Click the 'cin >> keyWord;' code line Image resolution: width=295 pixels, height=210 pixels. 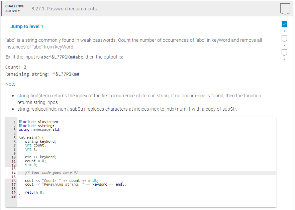(x=41, y=157)
